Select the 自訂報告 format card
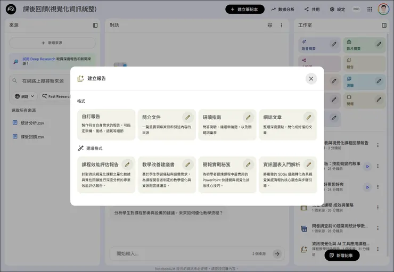Screen dimensions: 394x272 [x=106, y=125]
